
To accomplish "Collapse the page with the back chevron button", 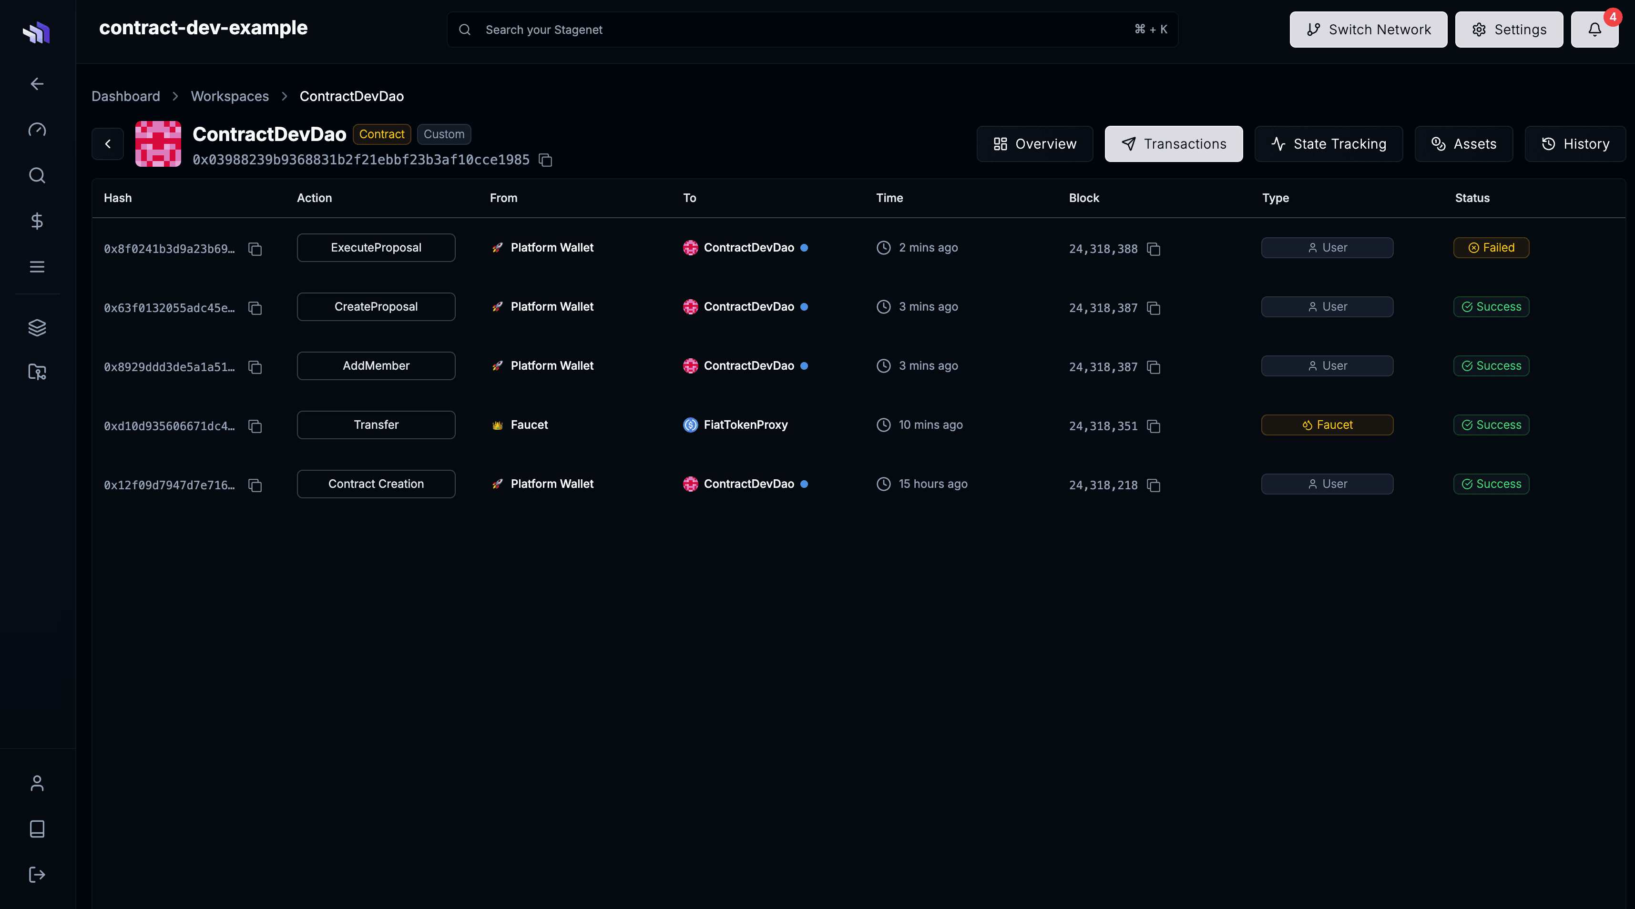I will point(107,143).
